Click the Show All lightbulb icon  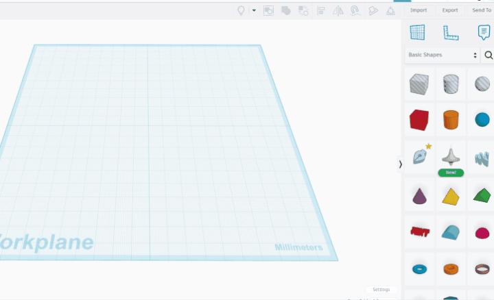pos(241,11)
